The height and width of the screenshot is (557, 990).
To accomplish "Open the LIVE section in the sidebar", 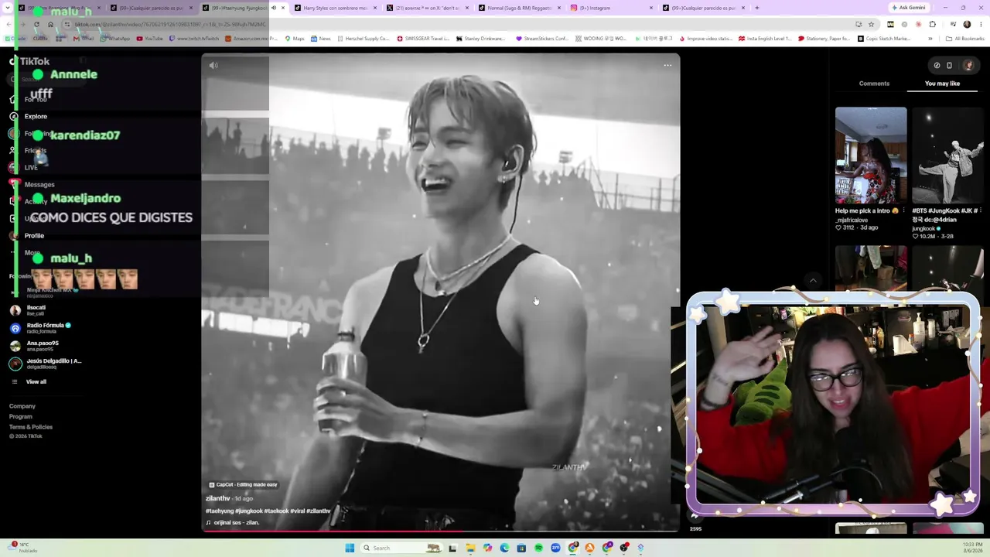I will [x=31, y=168].
